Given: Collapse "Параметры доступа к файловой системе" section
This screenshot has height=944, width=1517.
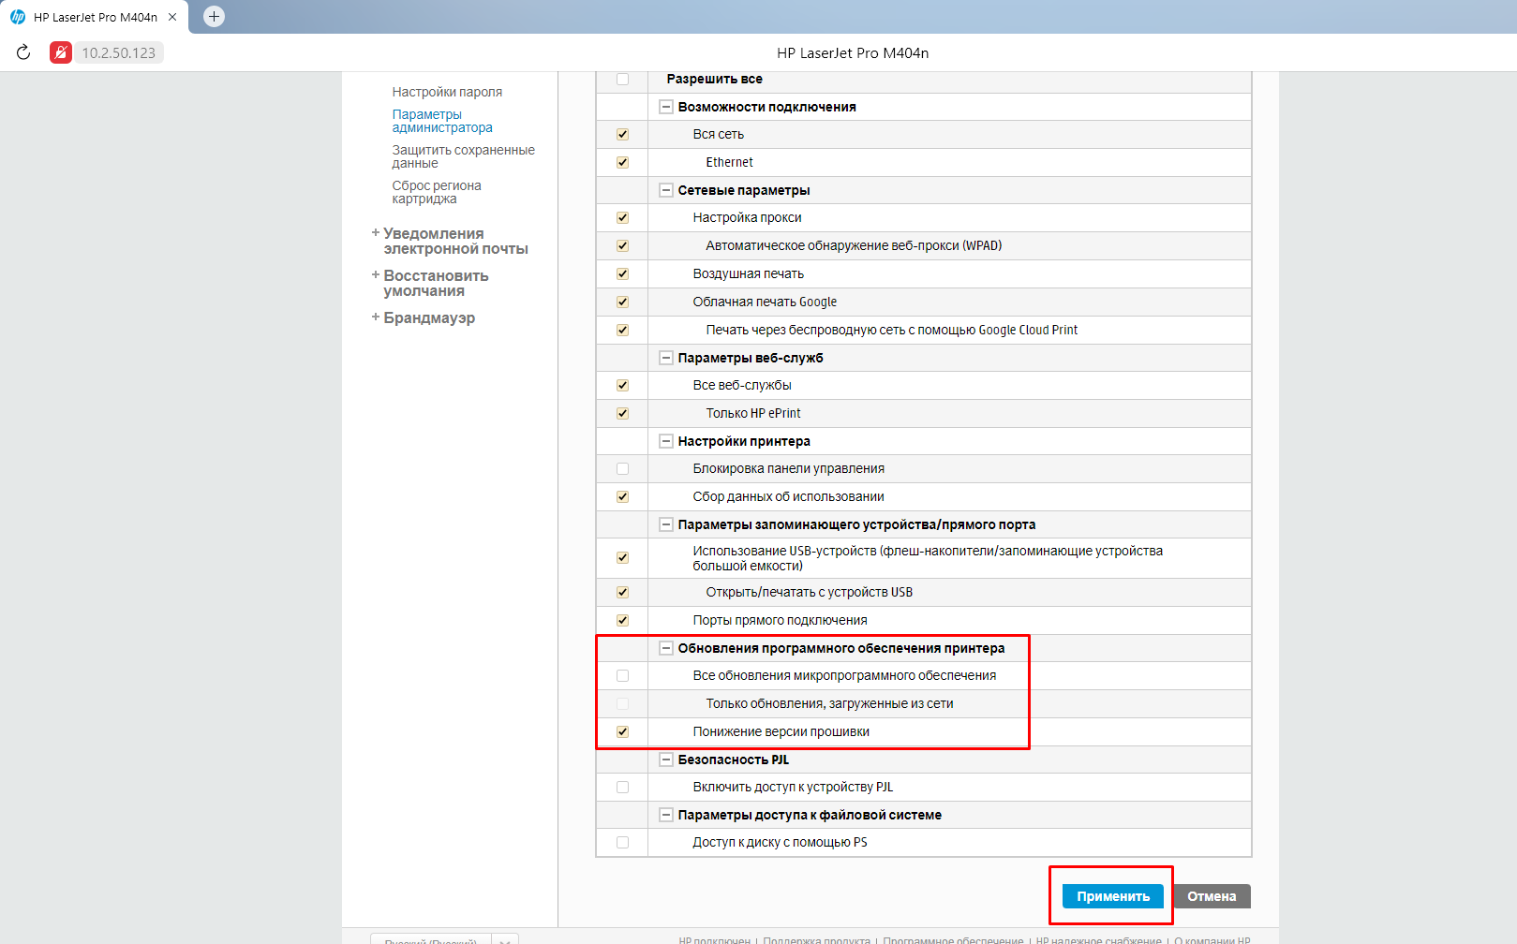Looking at the screenshot, I should click(x=666, y=815).
